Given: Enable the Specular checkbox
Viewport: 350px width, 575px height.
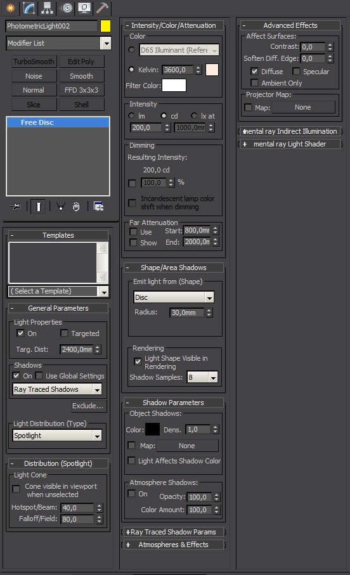Looking at the screenshot, I should click(297, 71).
